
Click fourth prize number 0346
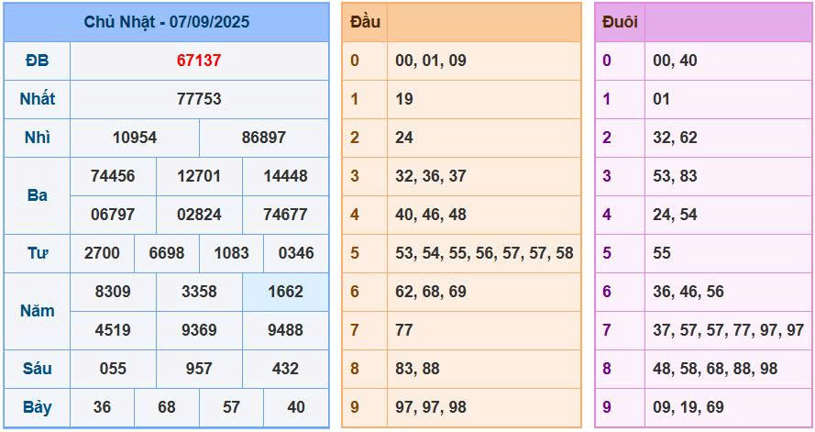click(296, 253)
